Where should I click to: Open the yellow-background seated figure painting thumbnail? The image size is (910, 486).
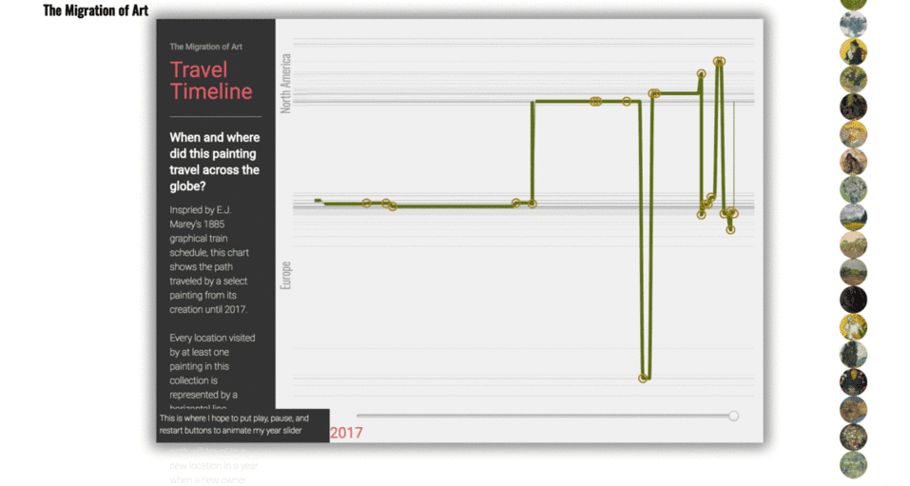(854, 51)
